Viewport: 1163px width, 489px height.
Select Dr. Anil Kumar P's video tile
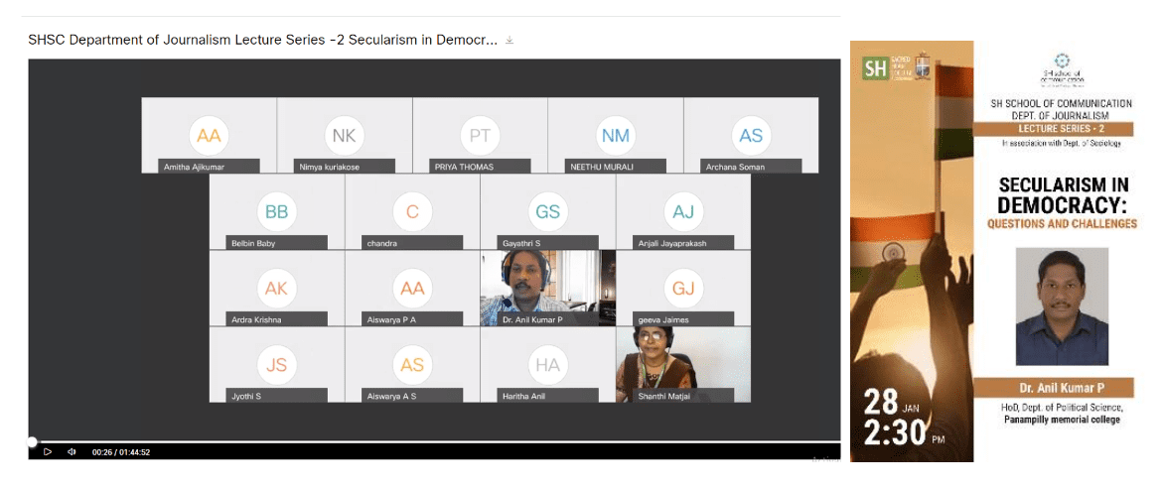pos(547,288)
